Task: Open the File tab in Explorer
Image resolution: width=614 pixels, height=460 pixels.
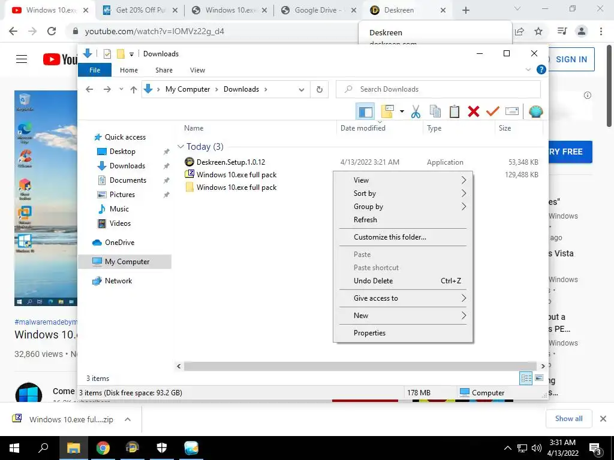Action: pyautogui.click(x=95, y=70)
